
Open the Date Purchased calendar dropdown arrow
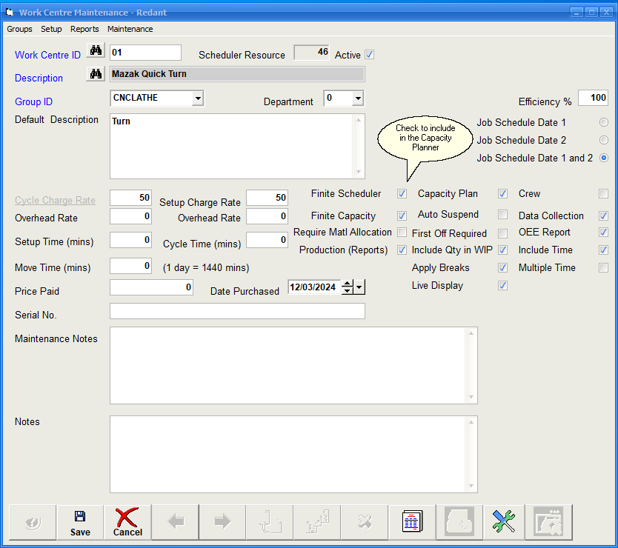click(359, 287)
